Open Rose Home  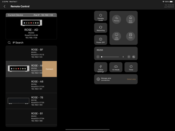(x=131, y=19)
